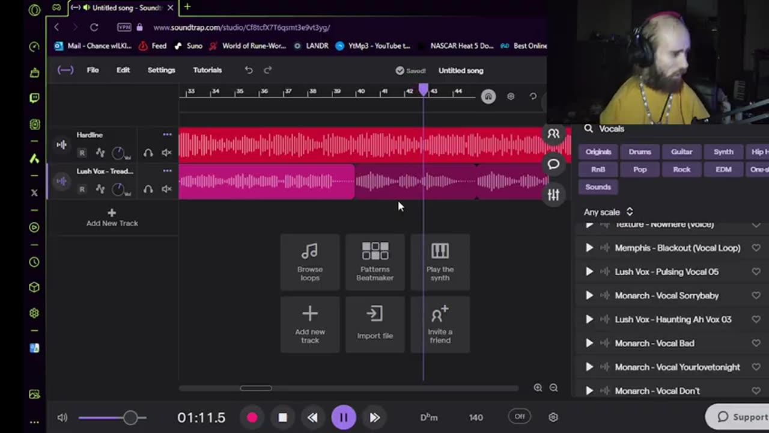
Task: Open the Any scale dropdown
Action: [x=608, y=212]
